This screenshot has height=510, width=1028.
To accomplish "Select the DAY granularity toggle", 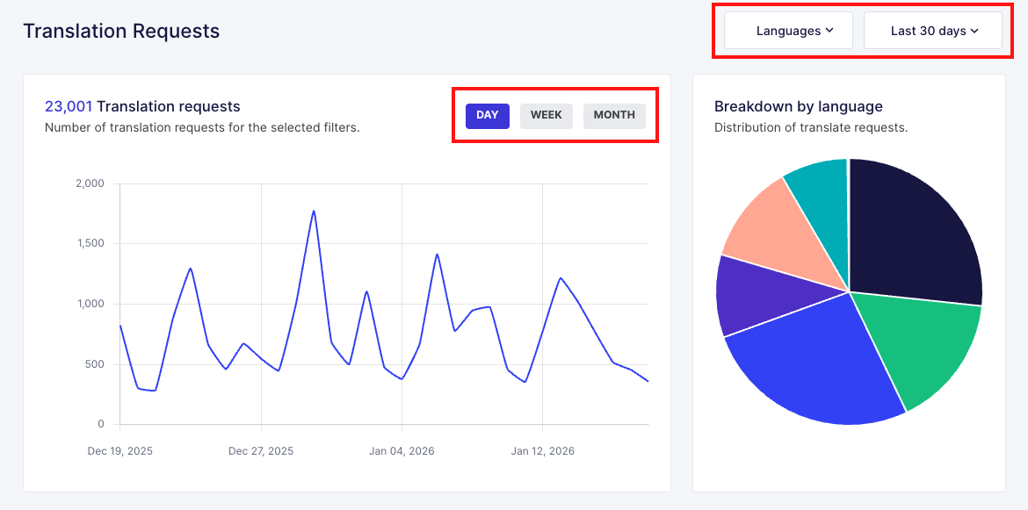I will pyautogui.click(x=487, y=115).
